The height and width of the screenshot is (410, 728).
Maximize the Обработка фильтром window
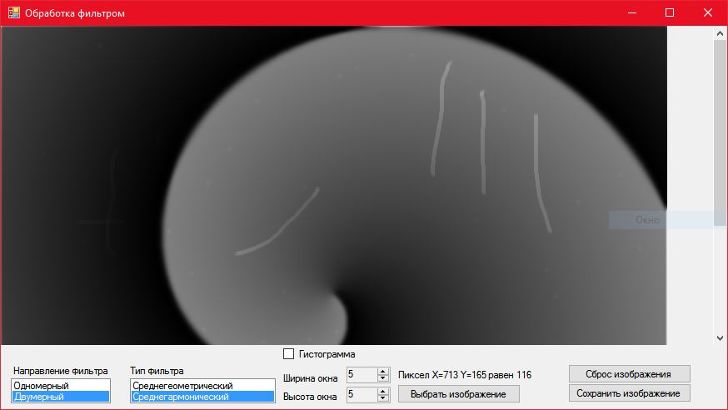click(x=670, y=12)
